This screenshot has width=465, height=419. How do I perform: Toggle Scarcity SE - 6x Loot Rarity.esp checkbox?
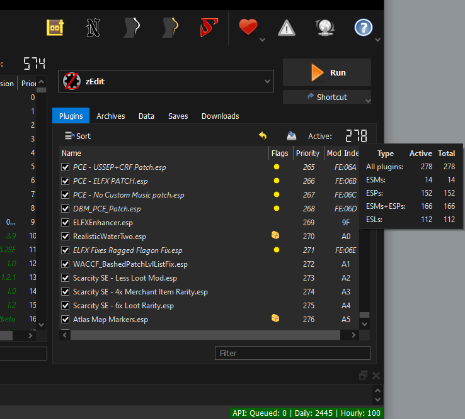click(66, 306)
